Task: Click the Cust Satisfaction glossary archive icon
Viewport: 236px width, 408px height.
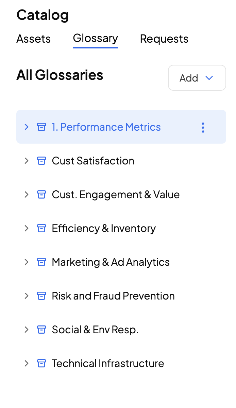Action: pyautogui.click(x=41, y=161)
